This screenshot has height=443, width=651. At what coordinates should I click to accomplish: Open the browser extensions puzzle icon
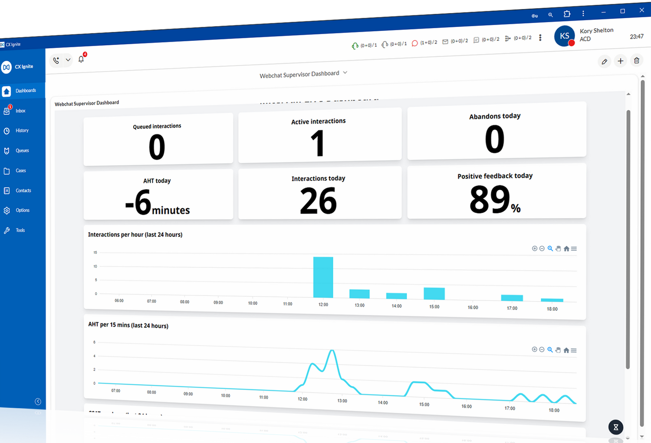click(567, 14)
